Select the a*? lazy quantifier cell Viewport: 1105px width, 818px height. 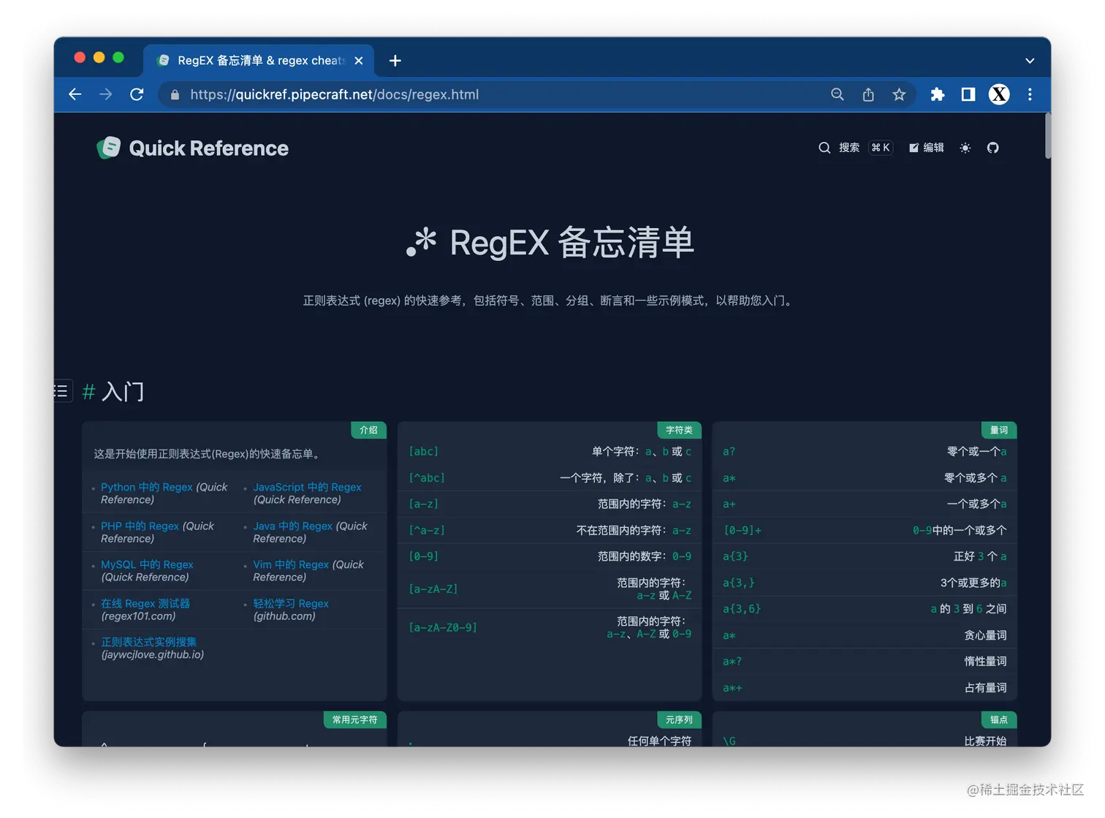pos(732,661)
